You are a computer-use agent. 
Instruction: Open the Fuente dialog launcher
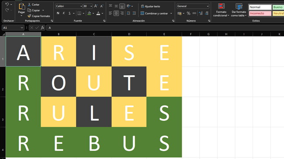pyautogui.click(x=104, y=21)
